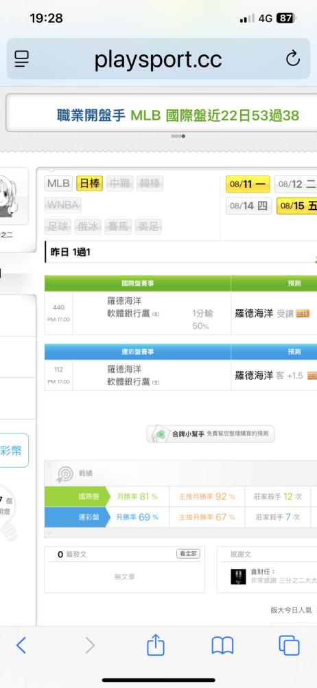Screen dimensions: 317x688
Task: Select the 足球 league tab
Action: (x=58, y=227)
